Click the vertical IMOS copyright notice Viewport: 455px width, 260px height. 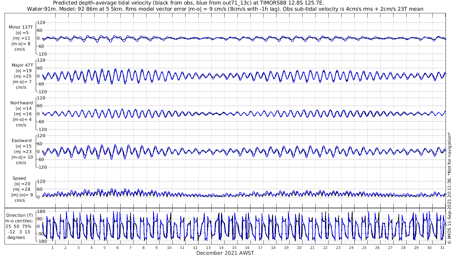449,188
